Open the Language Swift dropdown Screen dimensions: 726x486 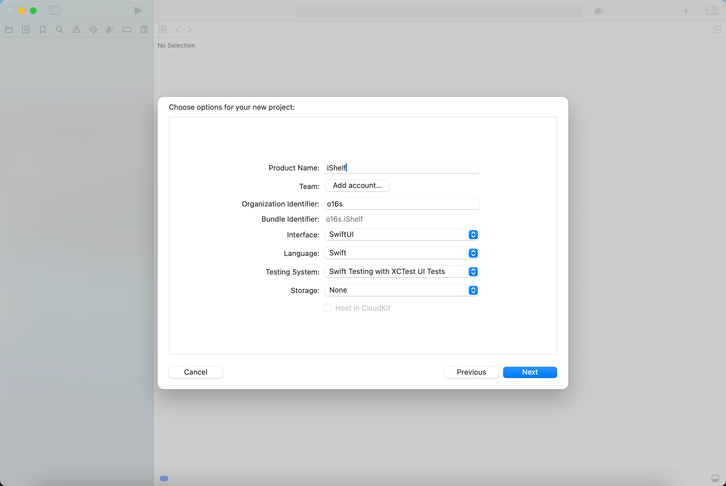[x=401, y=253]
